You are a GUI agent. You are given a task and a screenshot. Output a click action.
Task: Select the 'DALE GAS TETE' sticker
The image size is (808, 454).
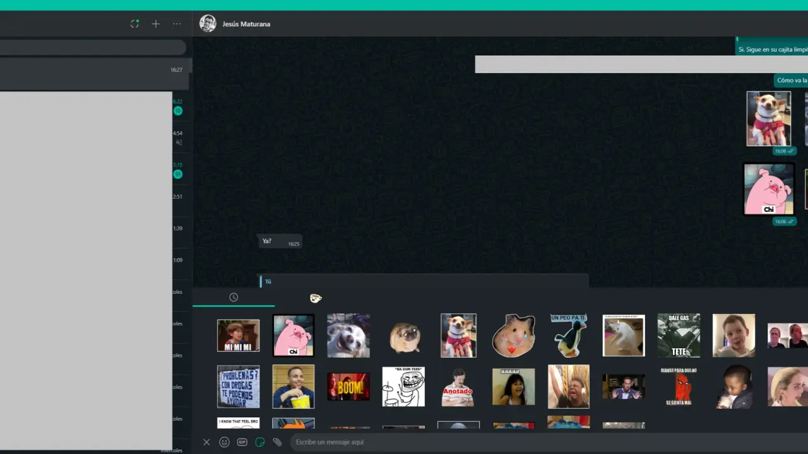click(x=679, y=335)
